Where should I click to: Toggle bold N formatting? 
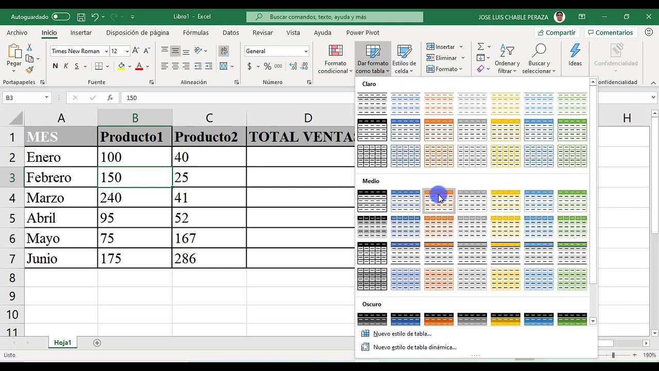pos(55,66)
